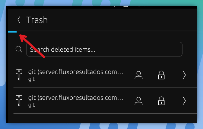203x129 pixels.
Task: Click the blue loading progress indicator
Action: click(x=12, y=32)
